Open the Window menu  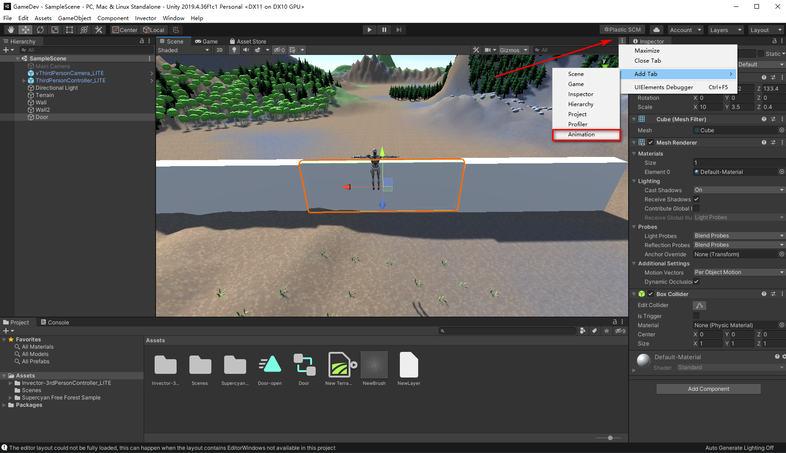pos(173,18)
